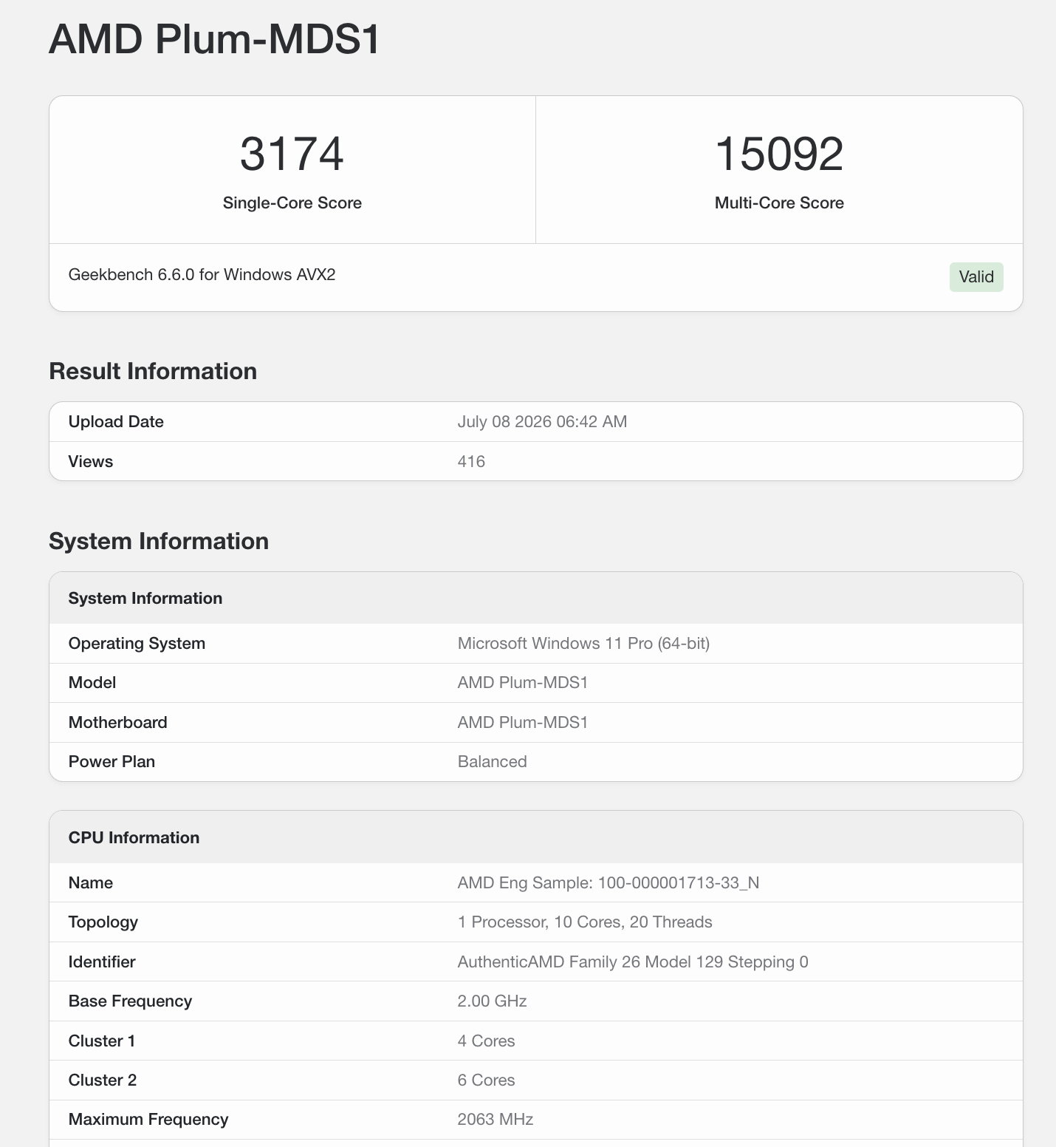Select the 6 Cores value
This screenshot has width=1056, height=1147.
tap(486, 1080)
